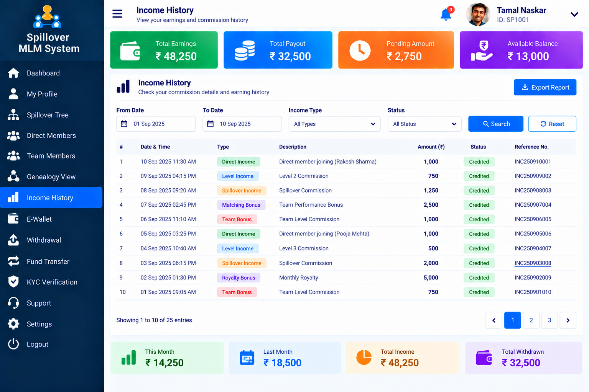The image size is (589, 392).
Task: Click the Withdrawal upload icon
Action: pos(13,240)
